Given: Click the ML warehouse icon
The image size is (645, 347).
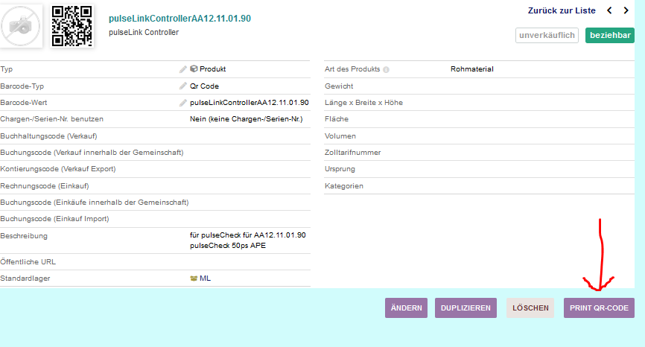Looking at the screenshot, I should coord(194,278).
